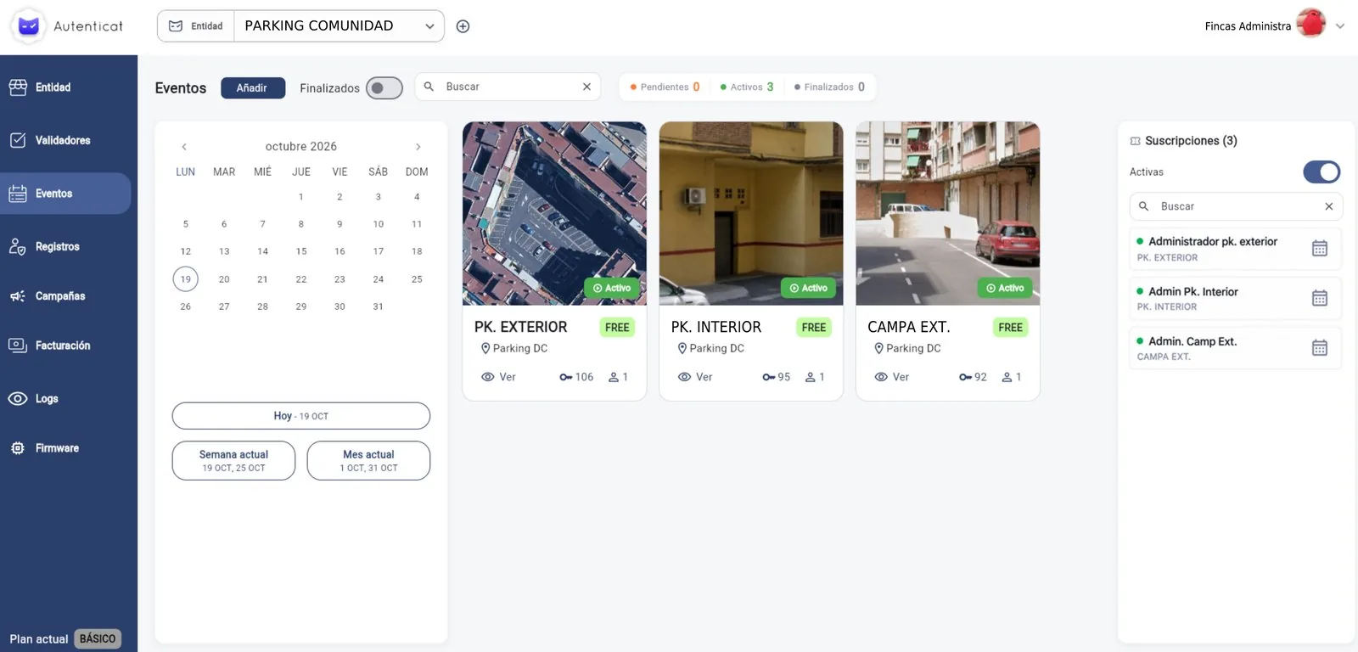
Task: Click the Añadir button
Action: tap(253, 87)
